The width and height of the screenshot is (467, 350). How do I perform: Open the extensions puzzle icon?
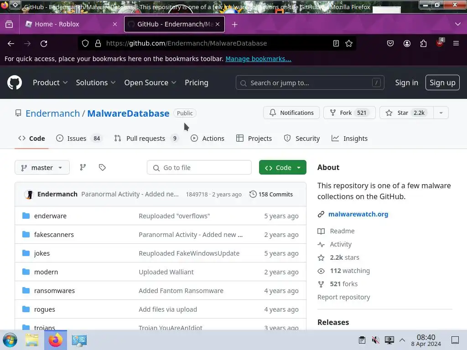tap(423, 43)
